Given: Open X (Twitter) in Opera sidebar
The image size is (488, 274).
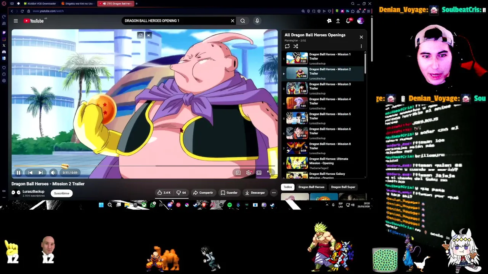Looking at the screenshot, I should (4, 45).
